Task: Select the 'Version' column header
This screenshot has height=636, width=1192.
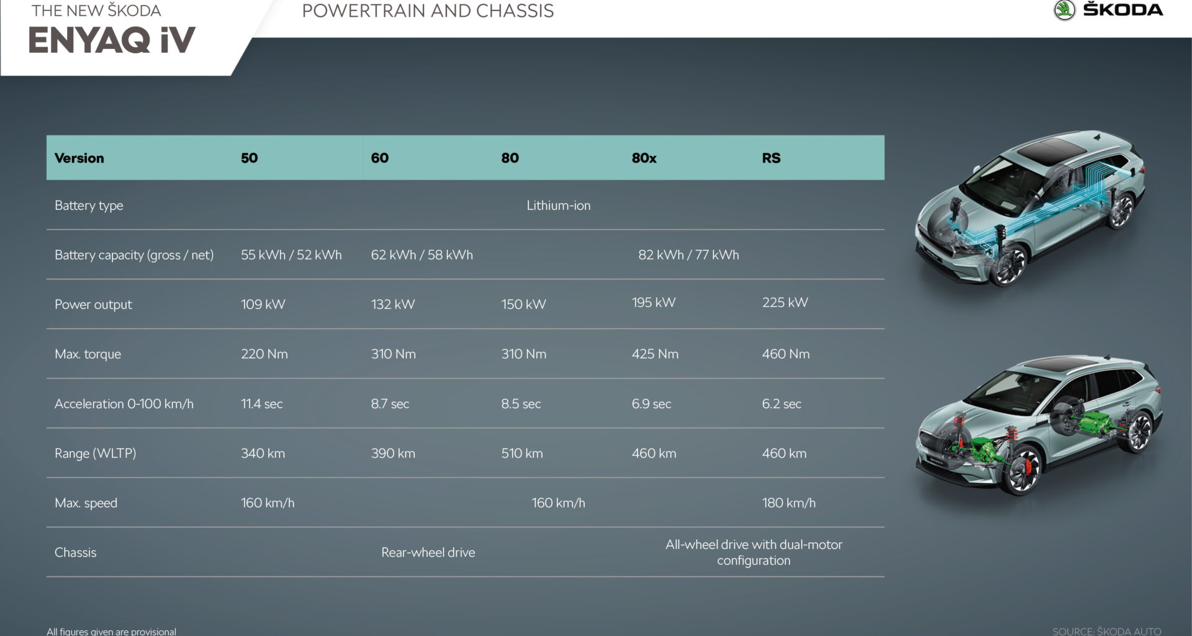Action: (x=79, y=158)
